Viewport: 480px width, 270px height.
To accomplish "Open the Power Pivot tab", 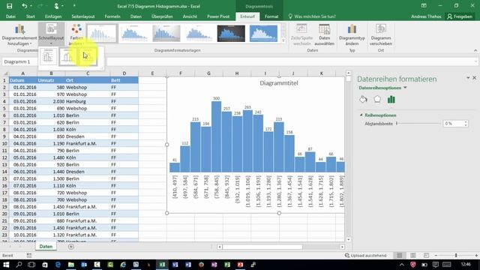I will 218,16.
